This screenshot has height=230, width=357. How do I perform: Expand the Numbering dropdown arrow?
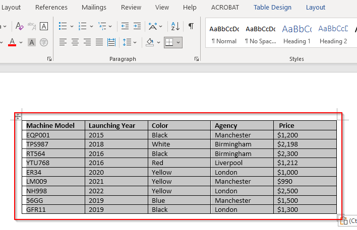92,26
